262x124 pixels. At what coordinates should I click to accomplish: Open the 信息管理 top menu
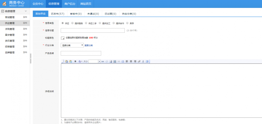[54, 4]
